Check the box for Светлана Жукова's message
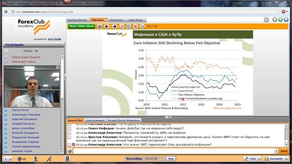Viewport: 292px width, 164px height. [x=69, y=124]
